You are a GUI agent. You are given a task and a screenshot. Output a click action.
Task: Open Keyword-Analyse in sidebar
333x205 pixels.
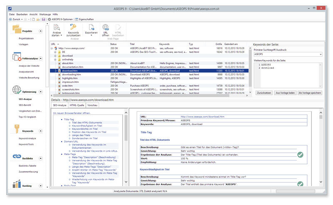[x=27, y=138]
